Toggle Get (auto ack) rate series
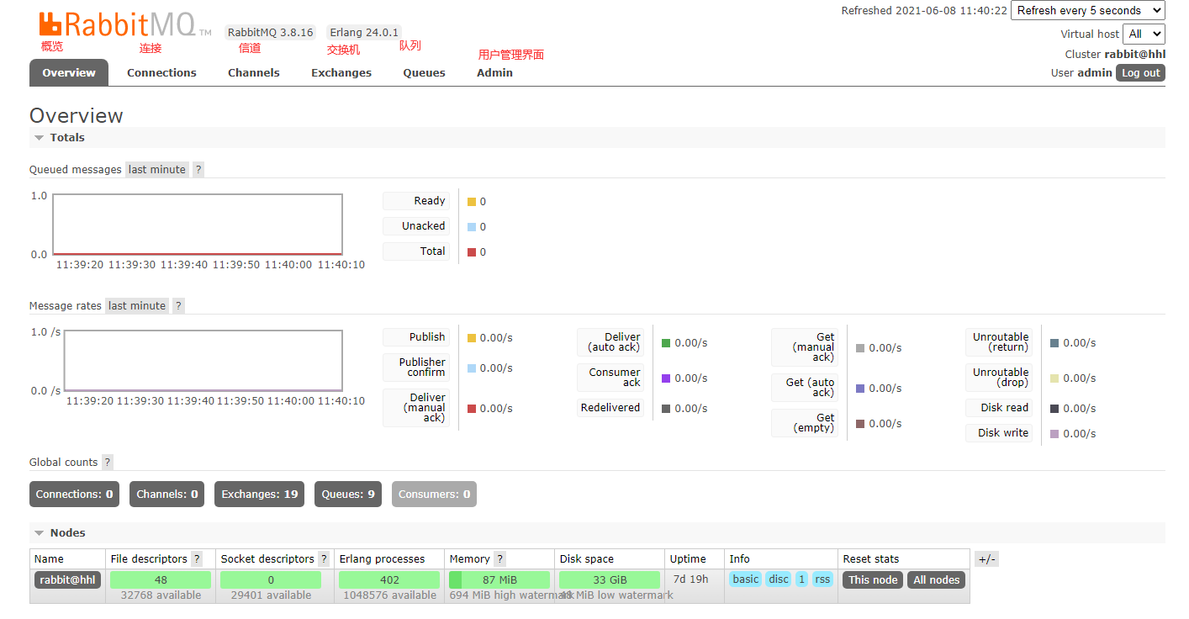 pos(805,388)
